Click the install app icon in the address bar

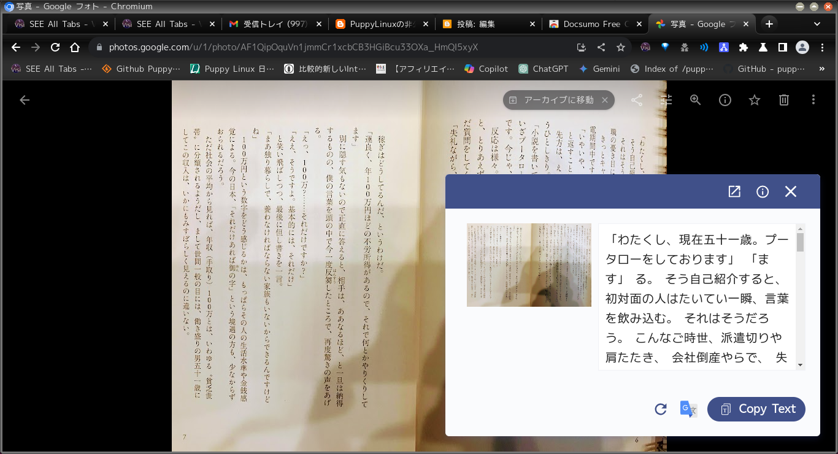[x=582, y=47]
